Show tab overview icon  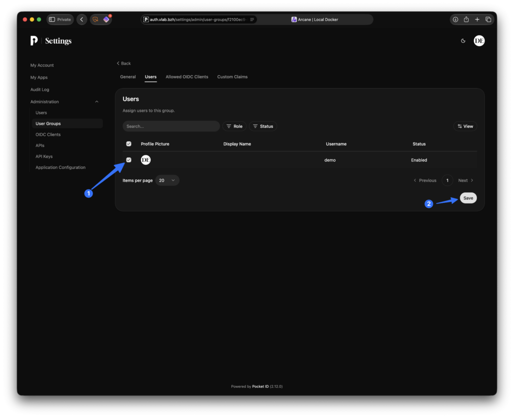488,20
